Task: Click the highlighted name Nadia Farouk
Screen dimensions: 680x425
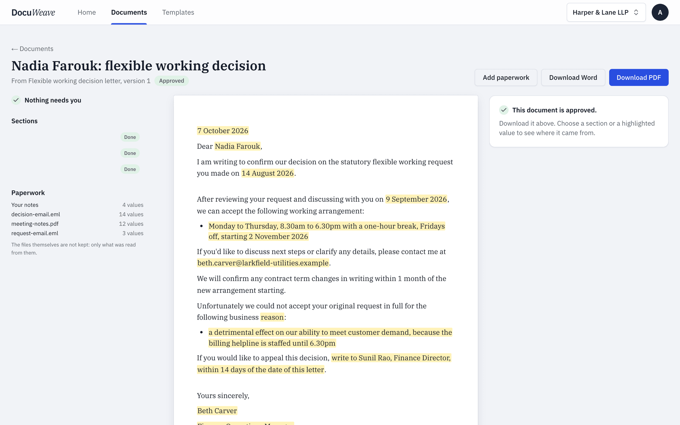Action: (237, 146)
